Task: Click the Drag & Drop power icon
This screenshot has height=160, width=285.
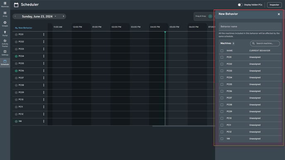Action: pos(210,16)
